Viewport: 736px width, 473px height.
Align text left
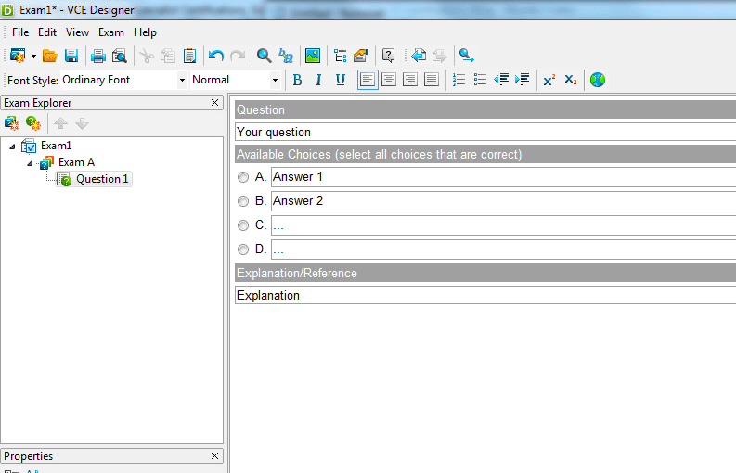click(x=368, y=80)
